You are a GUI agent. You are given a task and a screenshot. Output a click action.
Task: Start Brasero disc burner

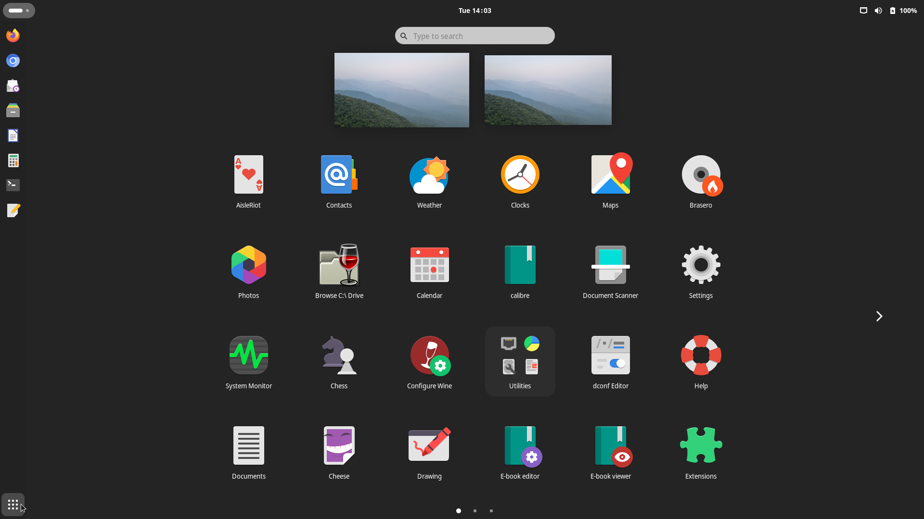pyautogui.click(x=701, y=181)
